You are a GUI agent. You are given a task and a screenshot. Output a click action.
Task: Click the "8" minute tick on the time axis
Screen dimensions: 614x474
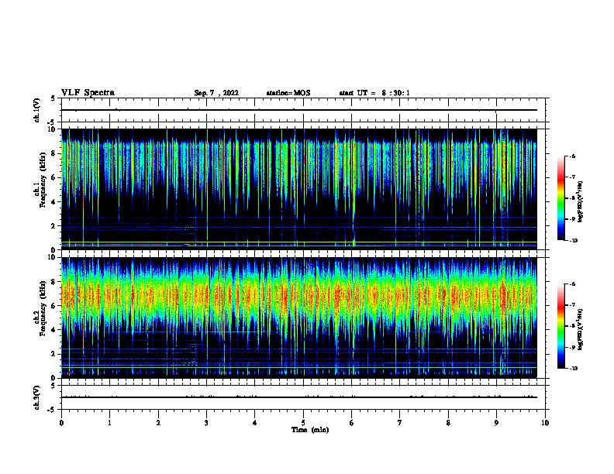[x=448, y=423]
